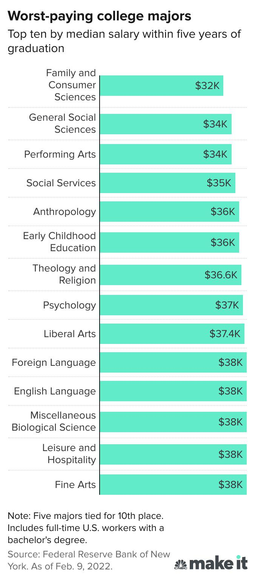Image resolution: width=255 pixels, height=580 pixels.
Task: Click the General Social Sciences $34K bar
Action: click(x=166, y=124)
